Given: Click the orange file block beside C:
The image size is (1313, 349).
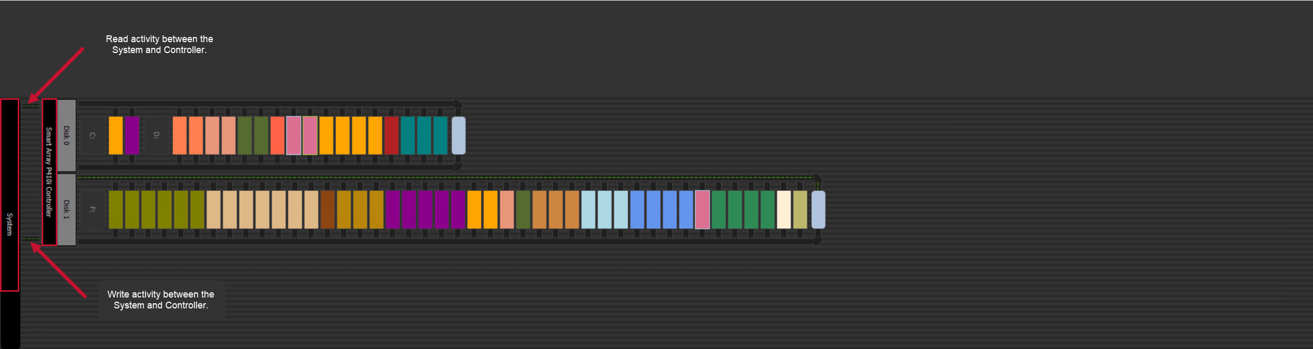Looking at the screenshot, I should (116, 136).
